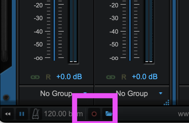The height and width of the screenshot is (123, 189).
Task: Click the red record button
Action: [94, 114]
